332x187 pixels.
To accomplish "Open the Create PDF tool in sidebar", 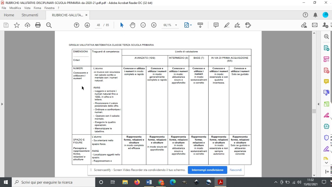I will click(327, 70).
